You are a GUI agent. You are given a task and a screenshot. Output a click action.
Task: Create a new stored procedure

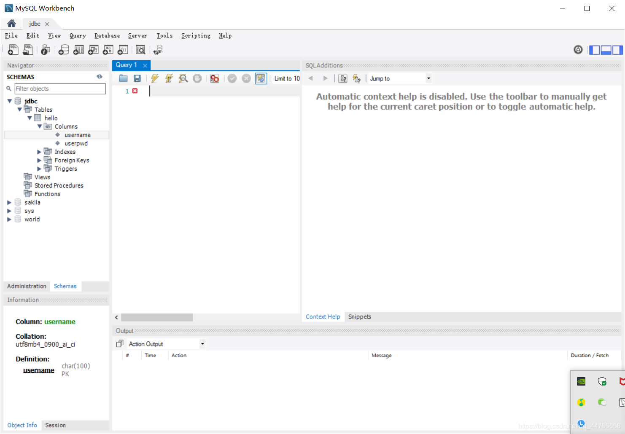pyautogui.click(x=108, y=50)
